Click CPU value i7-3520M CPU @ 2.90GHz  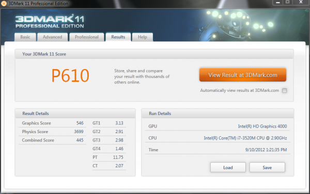tap(245, 138)
